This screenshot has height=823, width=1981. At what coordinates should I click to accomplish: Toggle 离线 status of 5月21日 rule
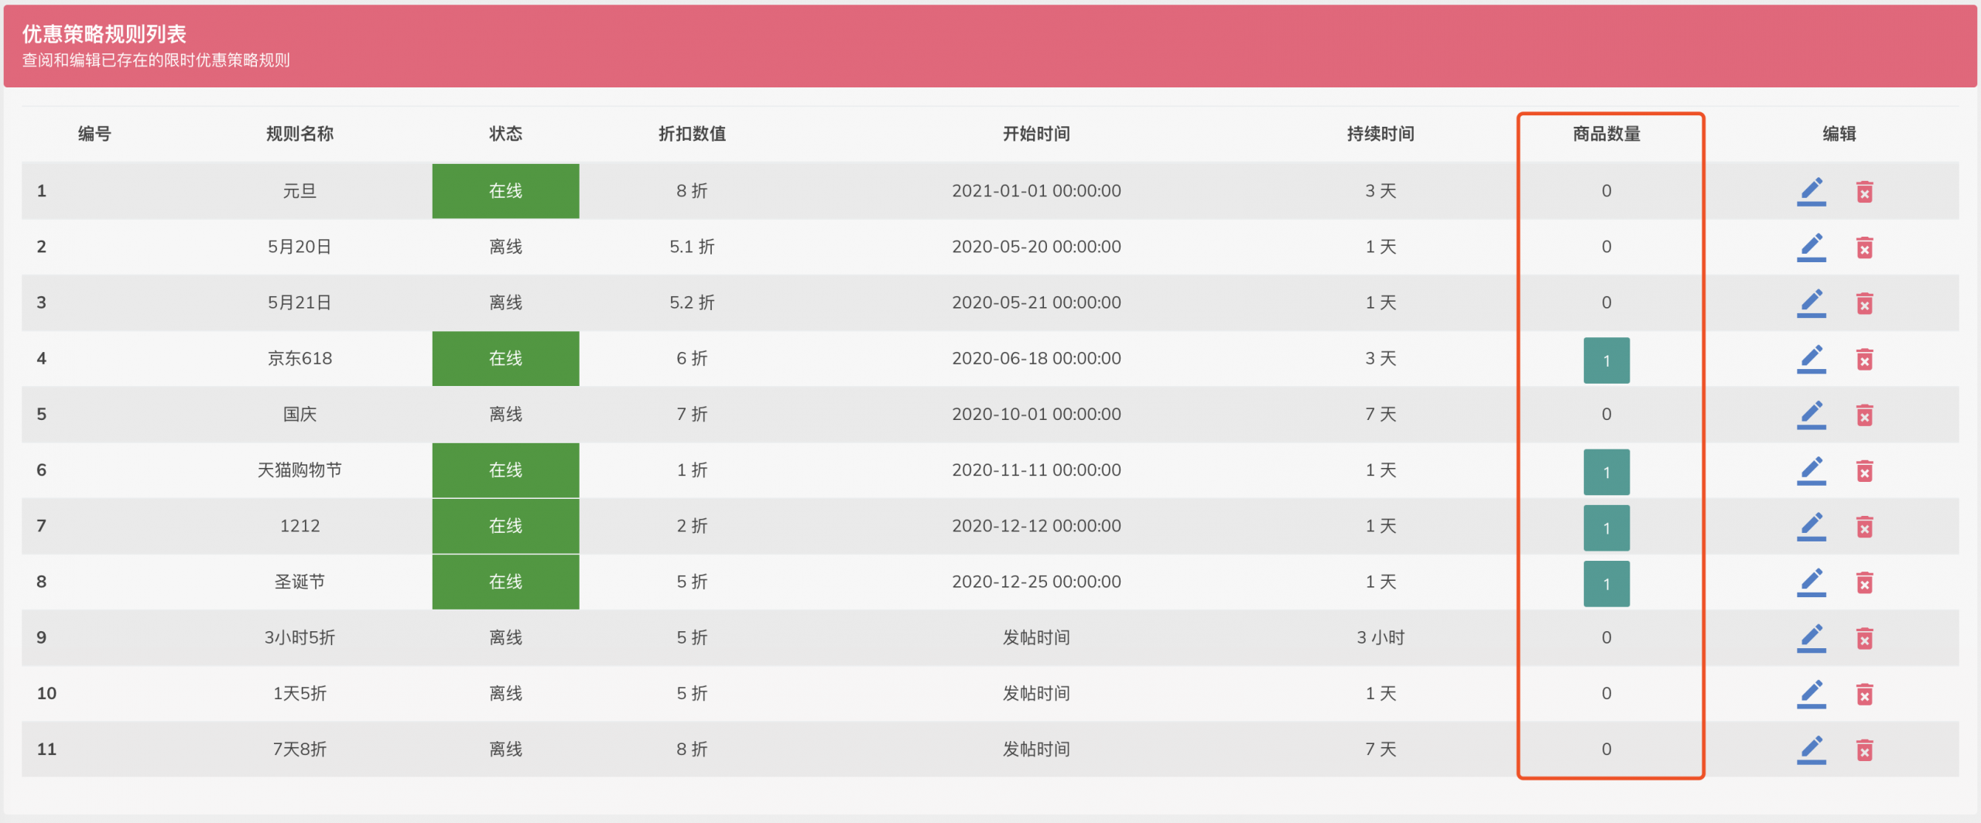pos(505,302)
